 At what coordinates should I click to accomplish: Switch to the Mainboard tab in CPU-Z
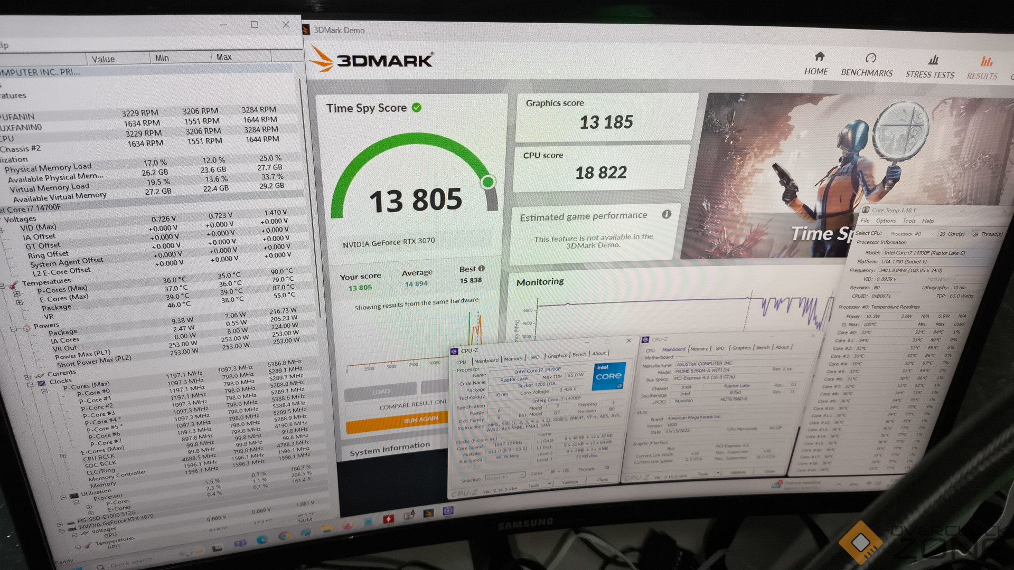click(486, 361)
